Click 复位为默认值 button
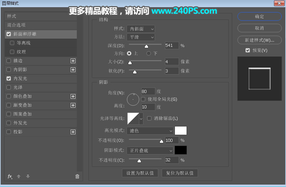 coord(180,173)
